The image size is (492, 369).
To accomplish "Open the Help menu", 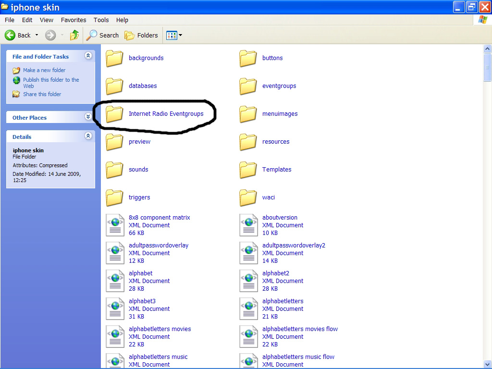I will point(122,20).
